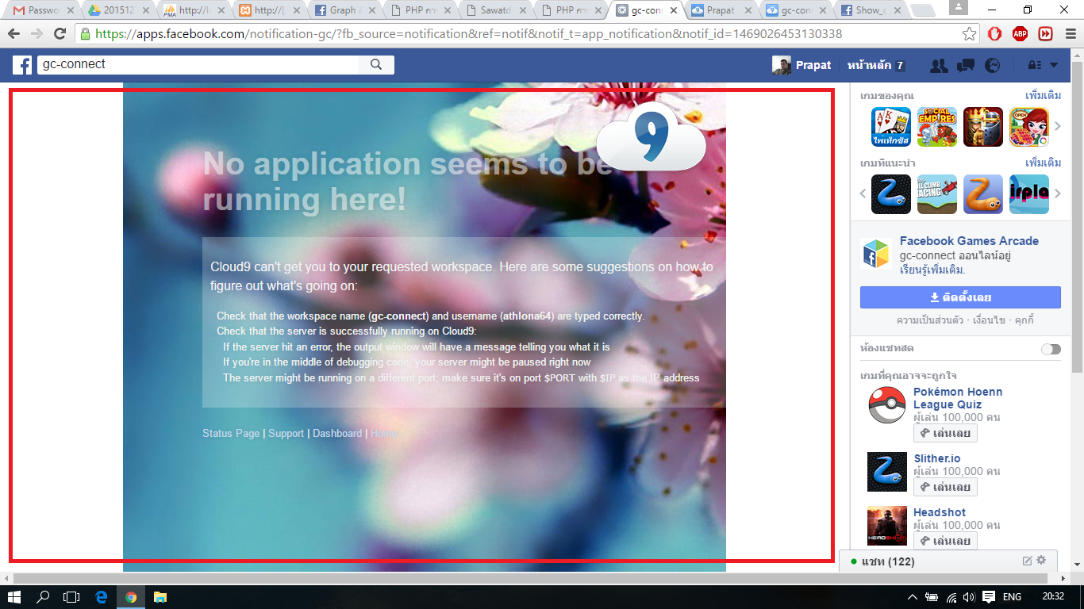Switch to the Sawatd browser tab
Viewport: 1084px width, 609px height.
494,10
